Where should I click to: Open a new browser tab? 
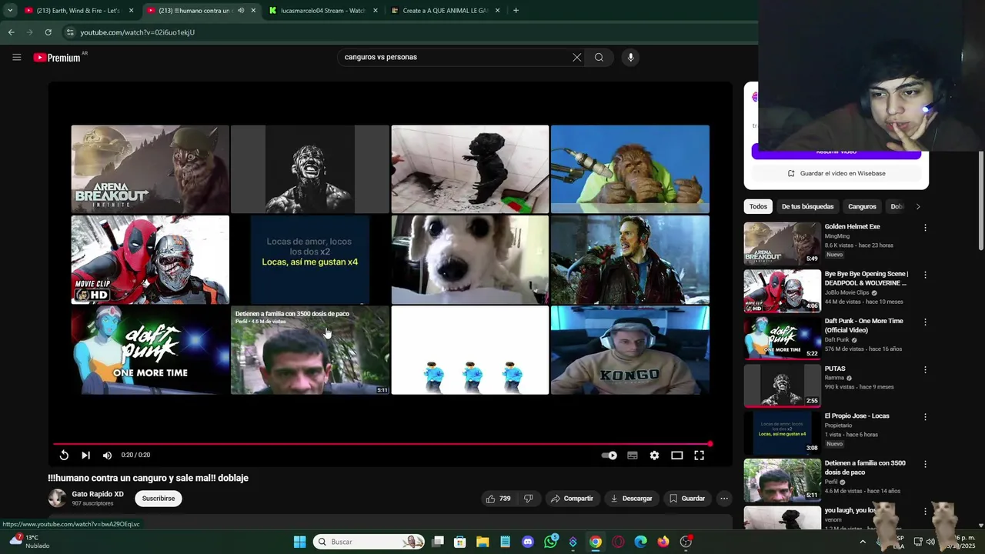tap(516, 11)
